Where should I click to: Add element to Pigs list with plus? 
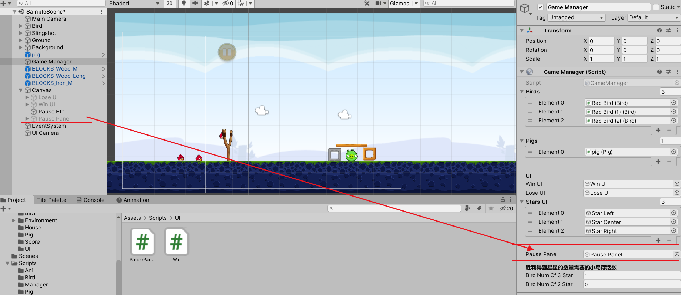point(658,162)
